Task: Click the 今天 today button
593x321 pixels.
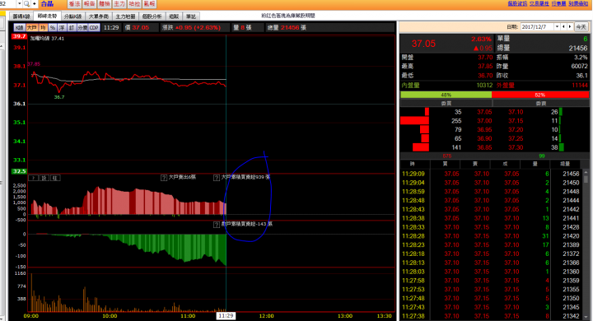Action: tap(581, 27)
